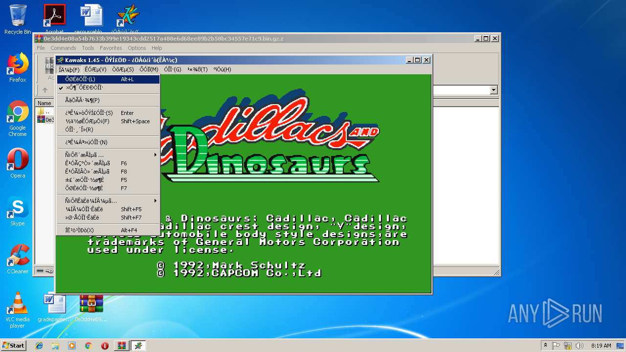The width and height of the screenshot is (626, 352).
Task: Switch to Kawaks taskbar button
Action: 138,346
